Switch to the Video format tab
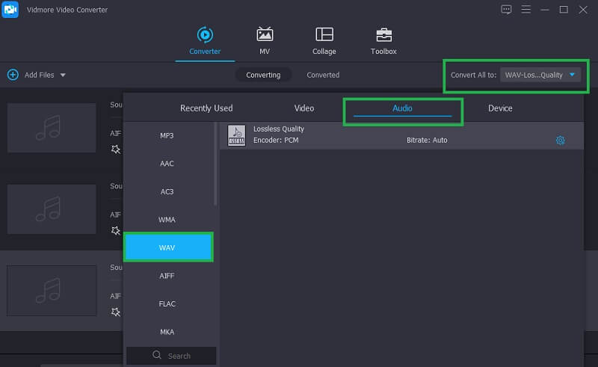The height and width of the screenshot is (367, 598). tap(304, 108)
